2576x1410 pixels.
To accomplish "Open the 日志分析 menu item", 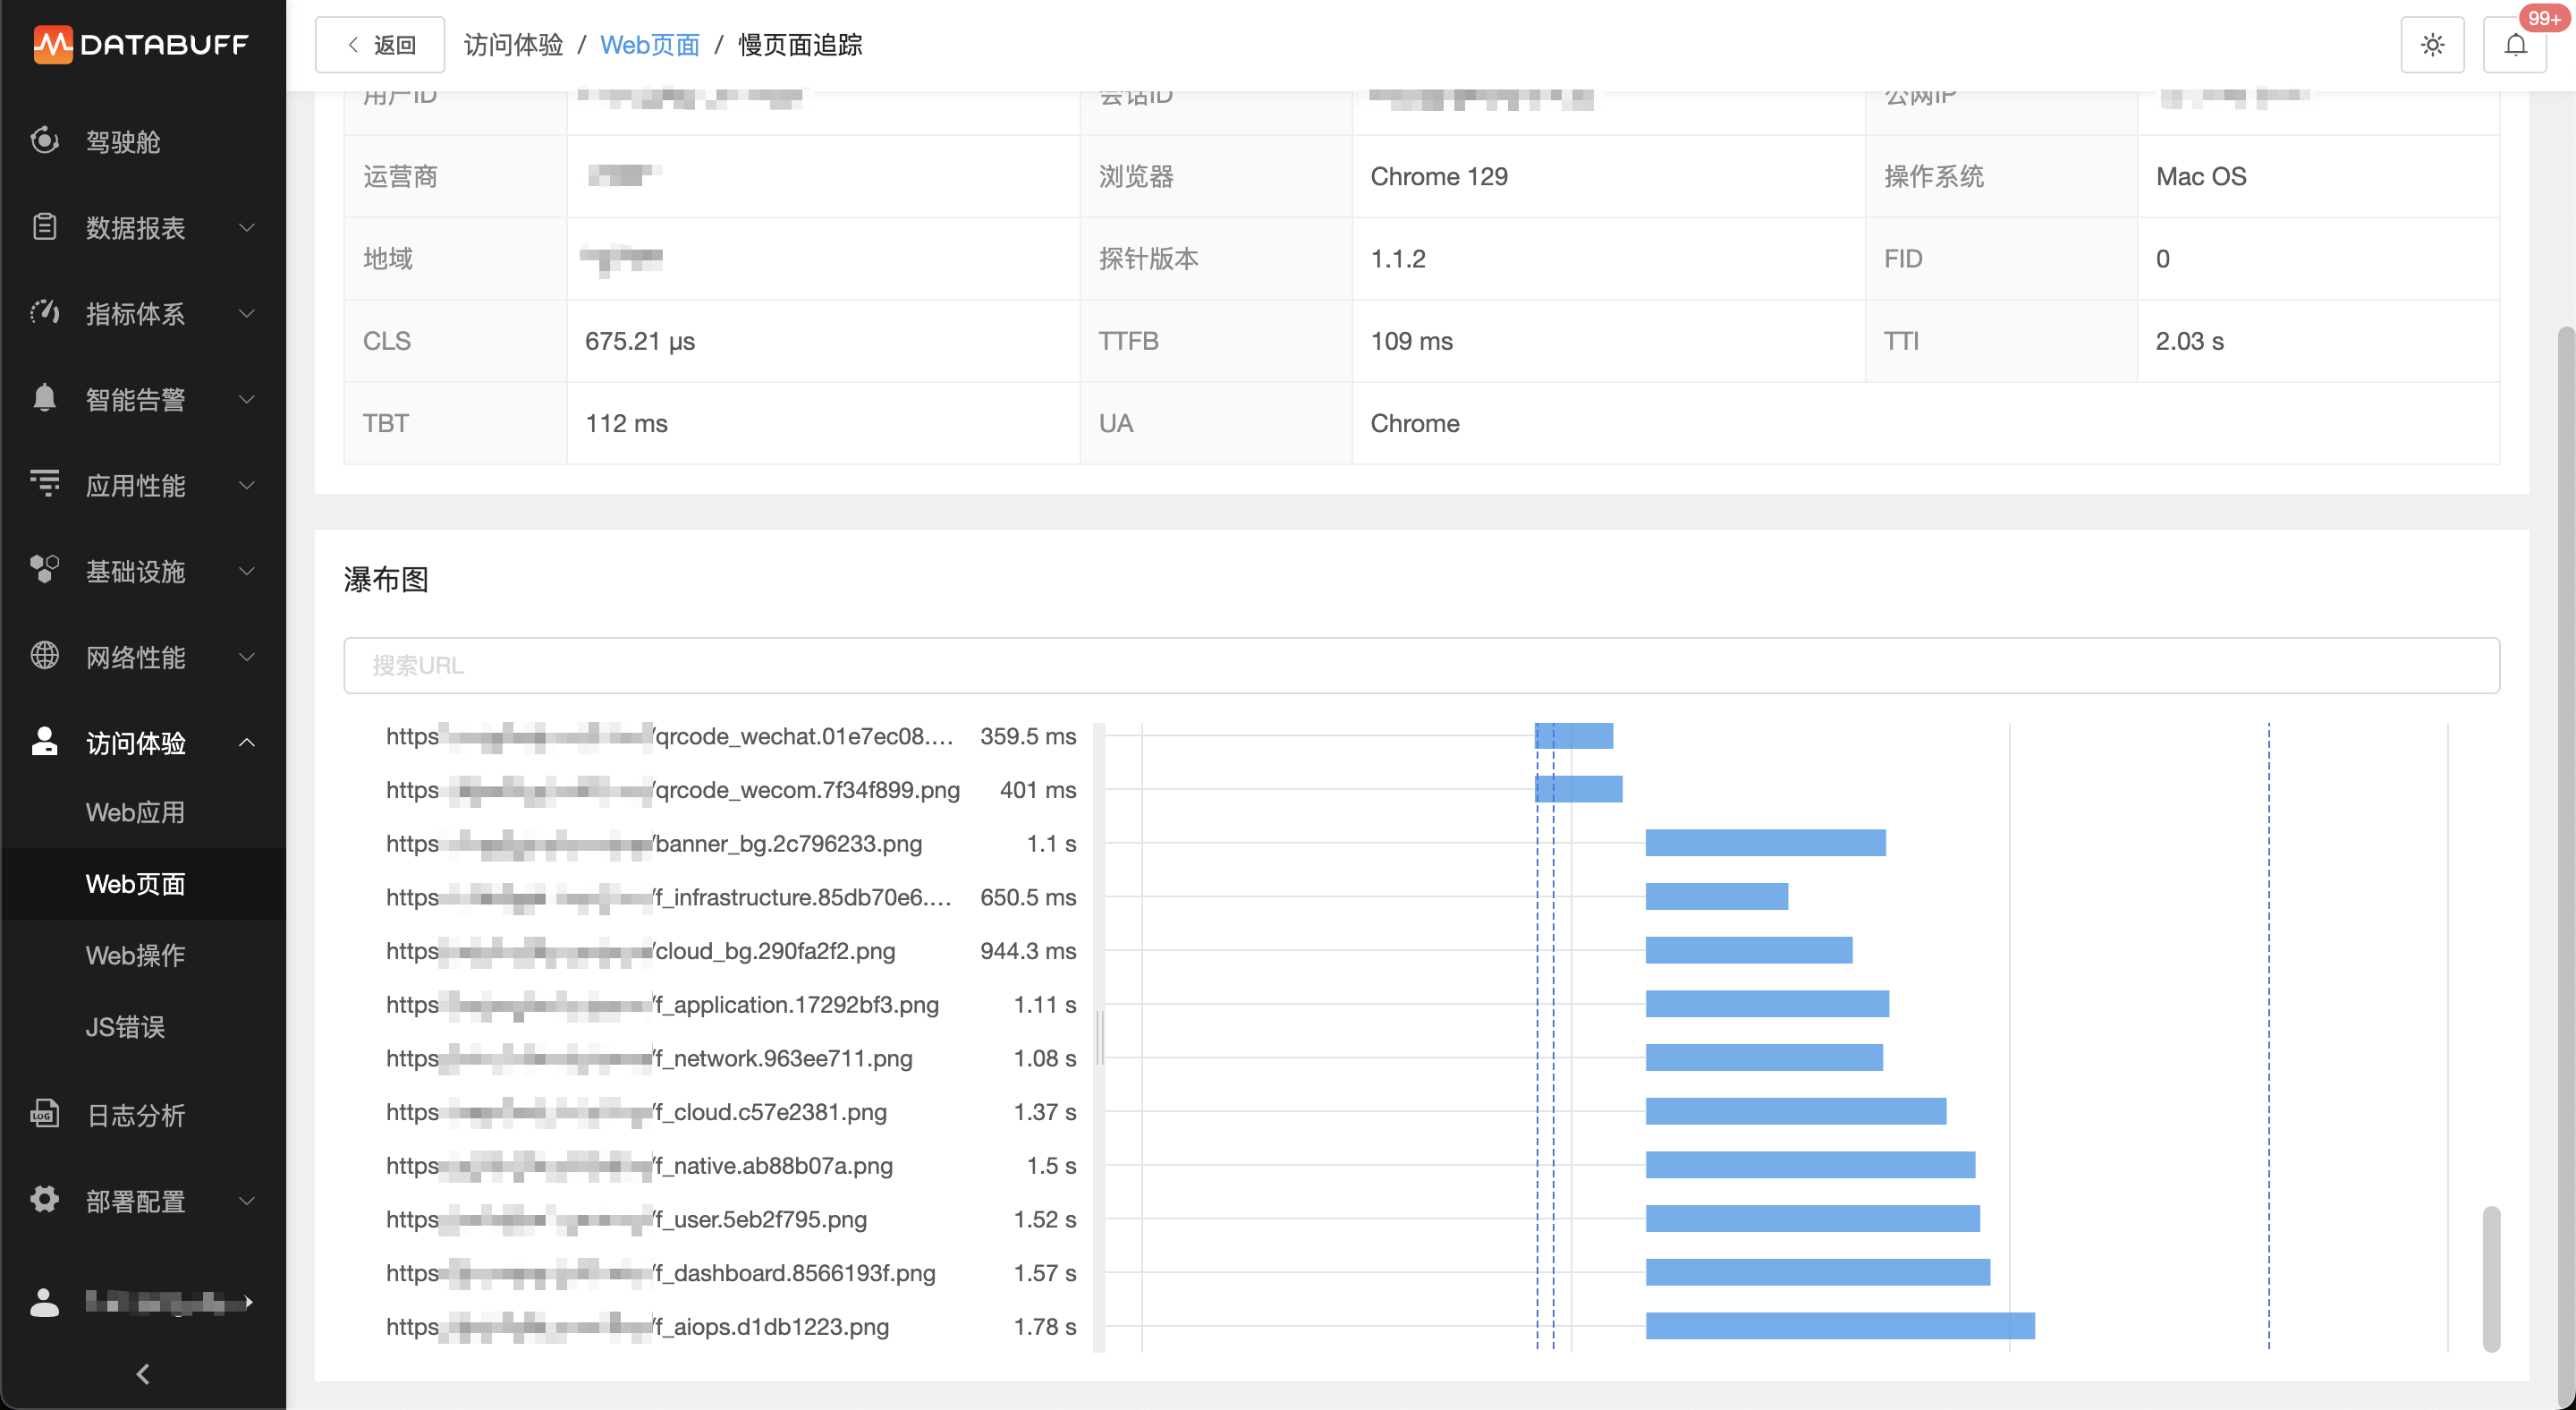I will [x=143, y=1114].
